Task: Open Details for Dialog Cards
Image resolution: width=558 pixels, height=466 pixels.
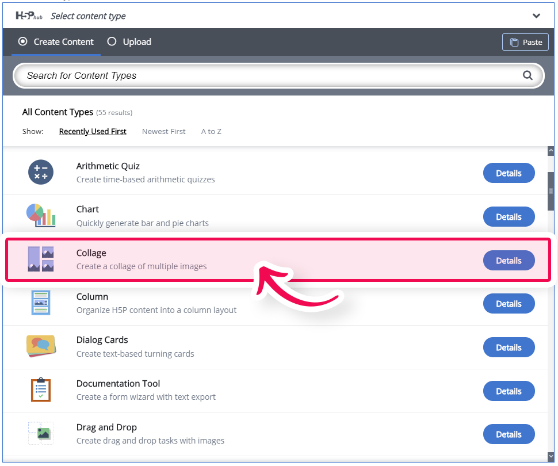Action: (x=509, y=347)
